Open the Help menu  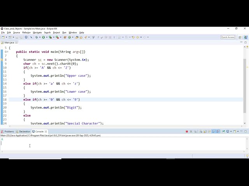(x=82, y=33)
